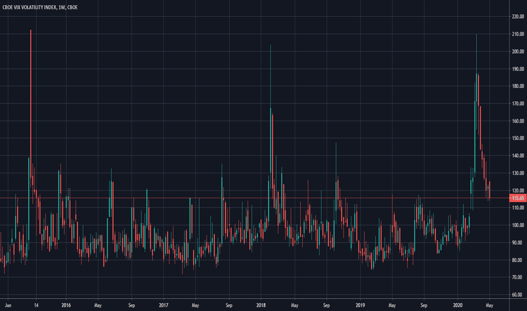
Task: Click the May label right after 2020
Action: click(490, 305)
